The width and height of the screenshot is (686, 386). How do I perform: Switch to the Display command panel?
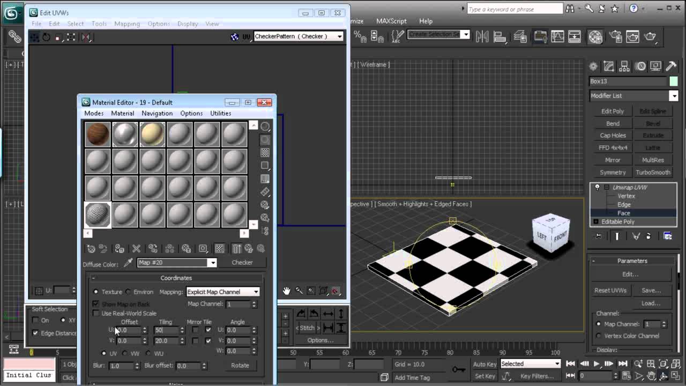655,66
